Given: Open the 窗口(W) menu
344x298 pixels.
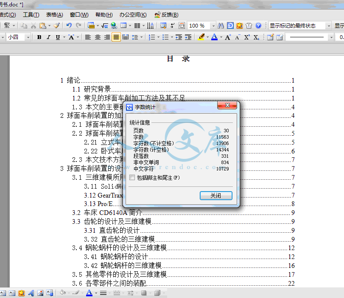Looking at the screenshot, I should [x=79, y=15].
